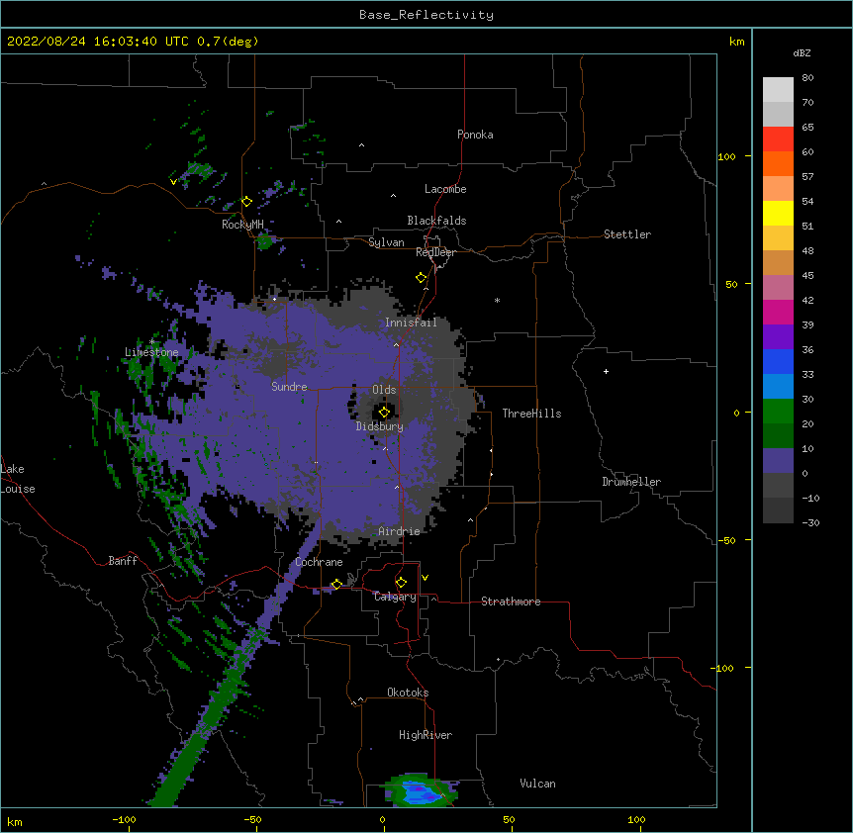The image size is (853, 833).
Task: Click the HighRiver label
Action: pos(426,735)
